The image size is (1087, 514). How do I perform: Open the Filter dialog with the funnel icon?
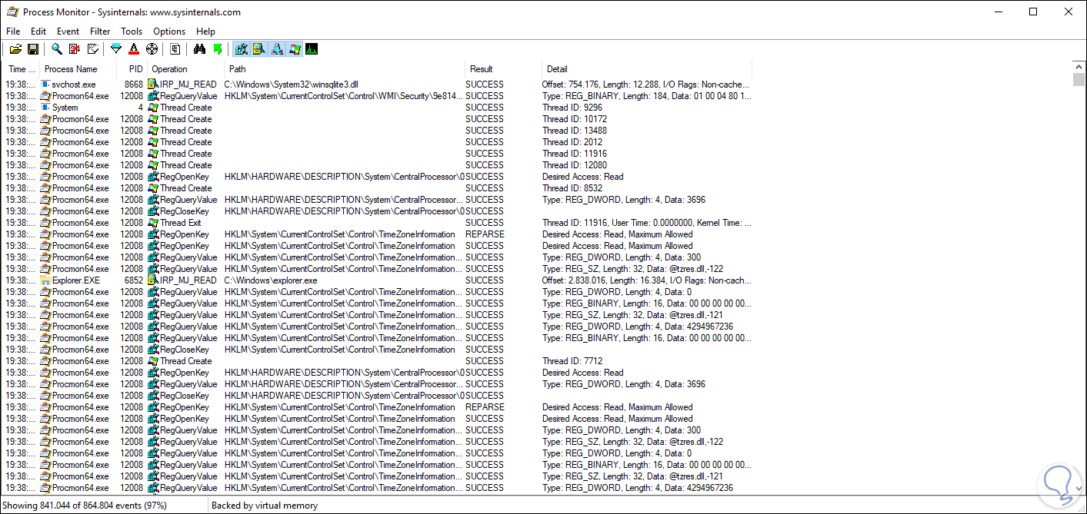click(116, 49)
